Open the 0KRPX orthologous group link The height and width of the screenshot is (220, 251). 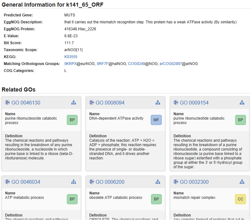click(70, 64)
